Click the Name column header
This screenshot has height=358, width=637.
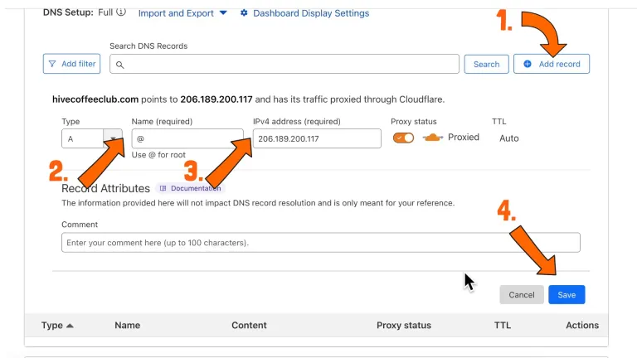(127, 326)
